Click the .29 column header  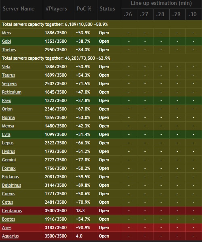click(176, 15)
